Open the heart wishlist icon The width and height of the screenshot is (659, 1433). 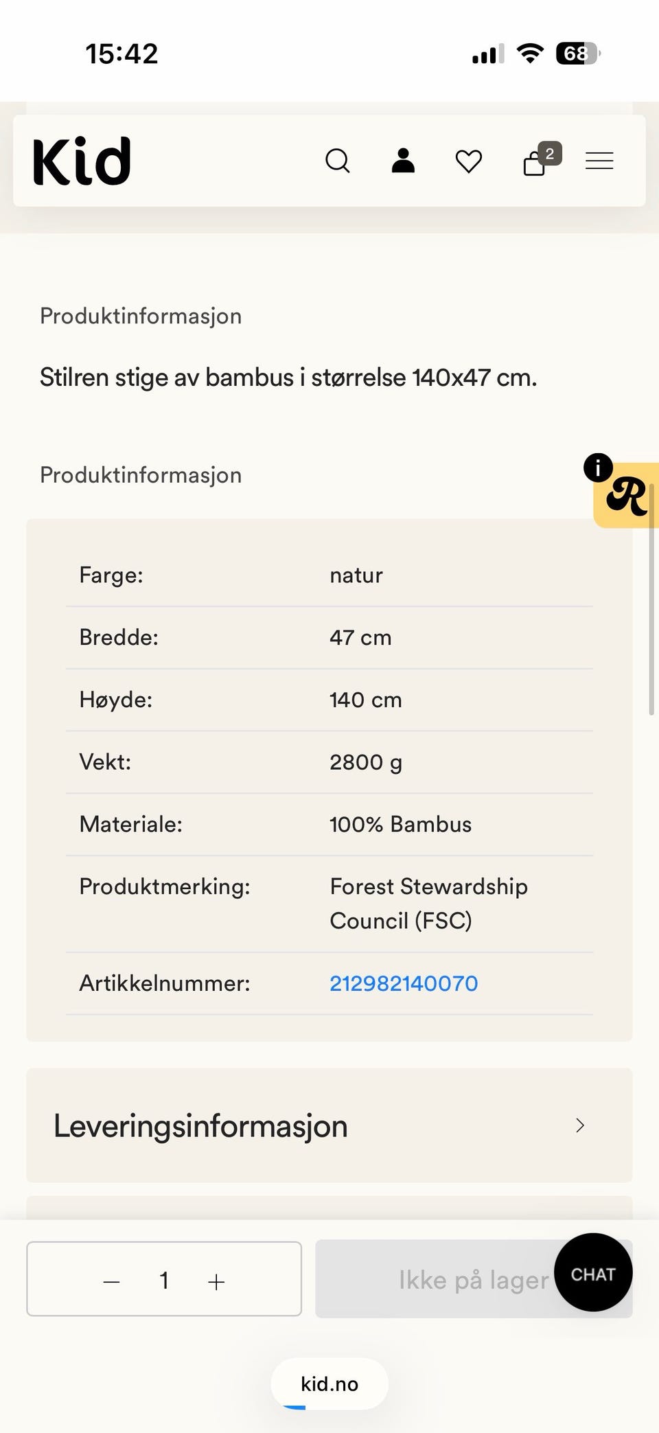(x=469, y=161)
